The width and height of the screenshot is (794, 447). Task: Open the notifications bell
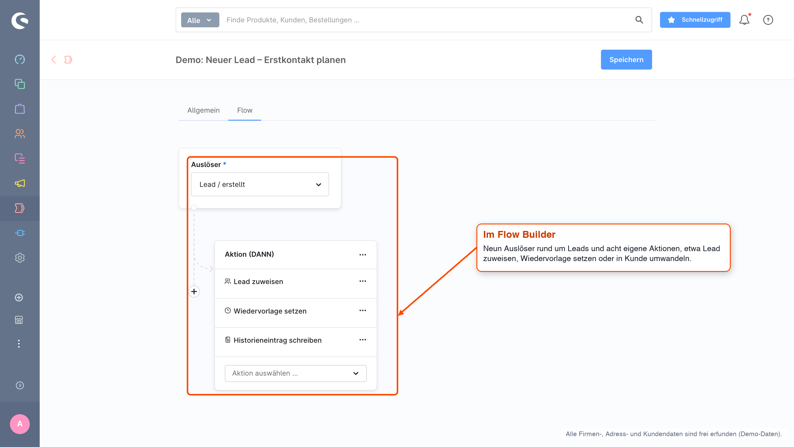pos(744,20)
